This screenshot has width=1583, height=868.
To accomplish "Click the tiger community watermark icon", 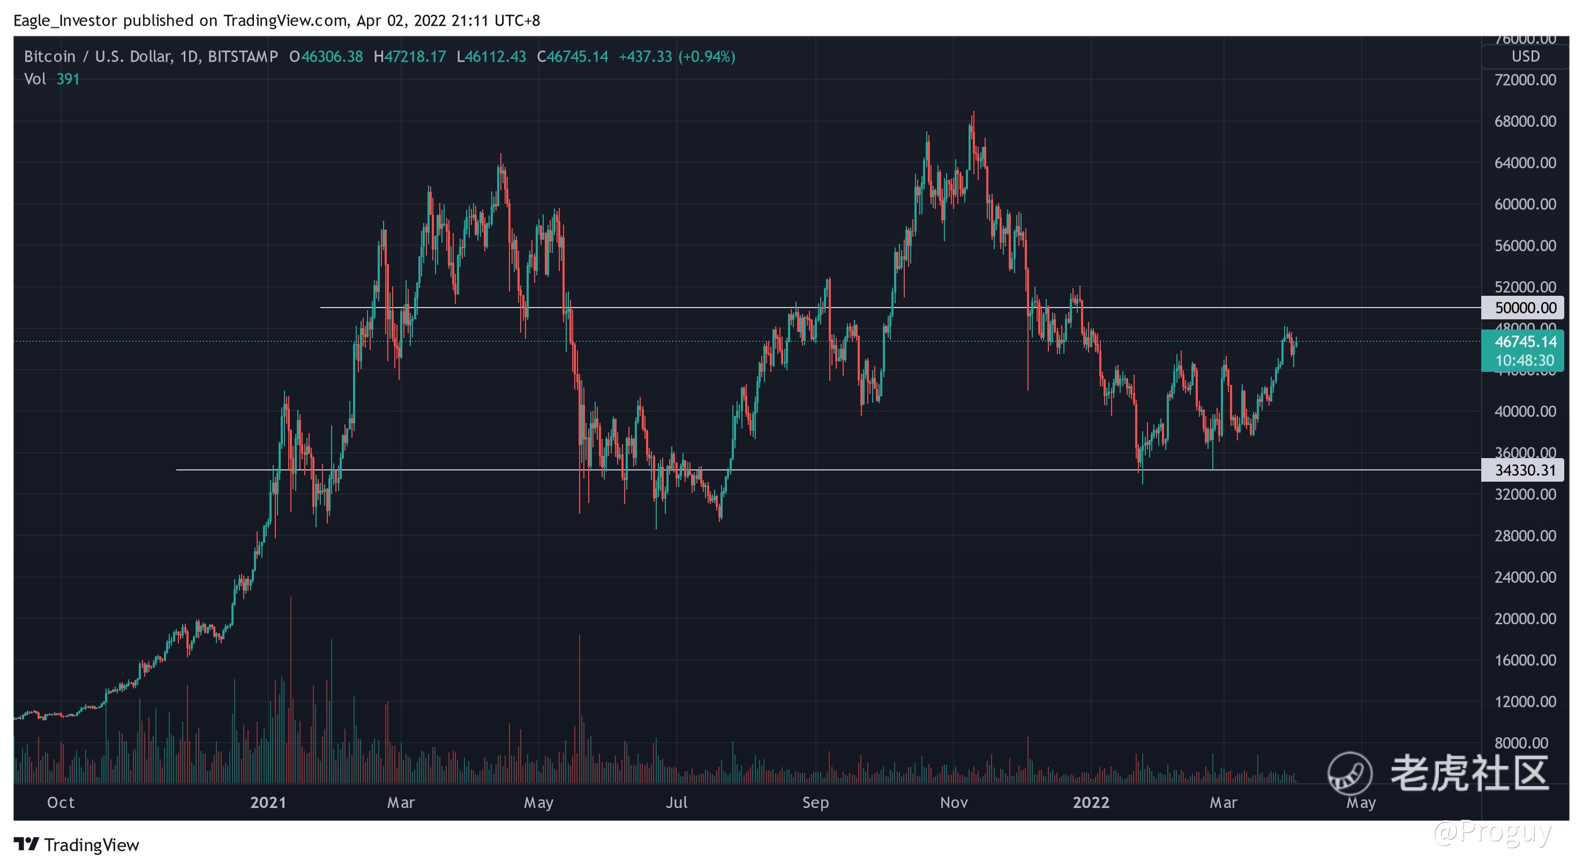I will 1349,773.
